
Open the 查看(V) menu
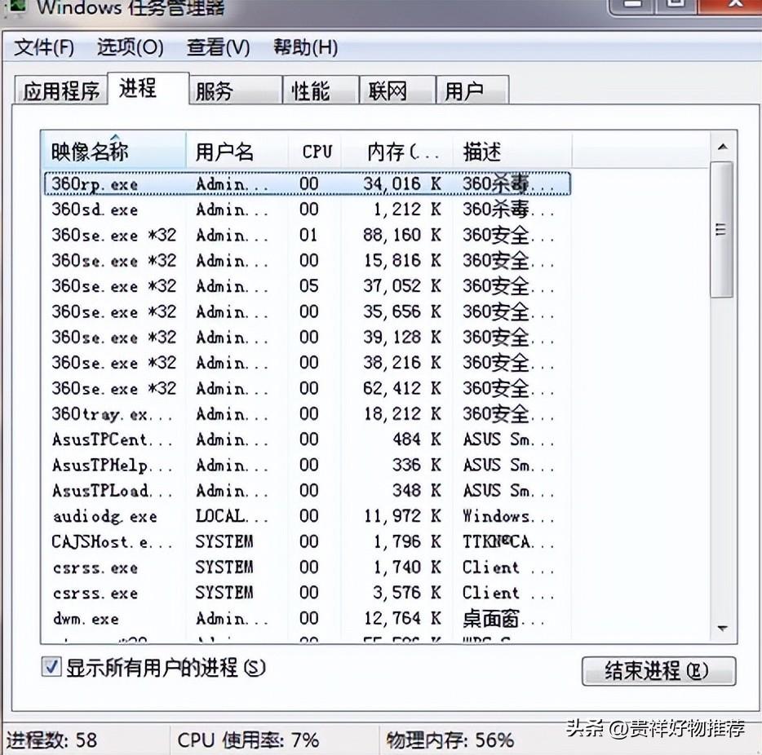point(218,47)
